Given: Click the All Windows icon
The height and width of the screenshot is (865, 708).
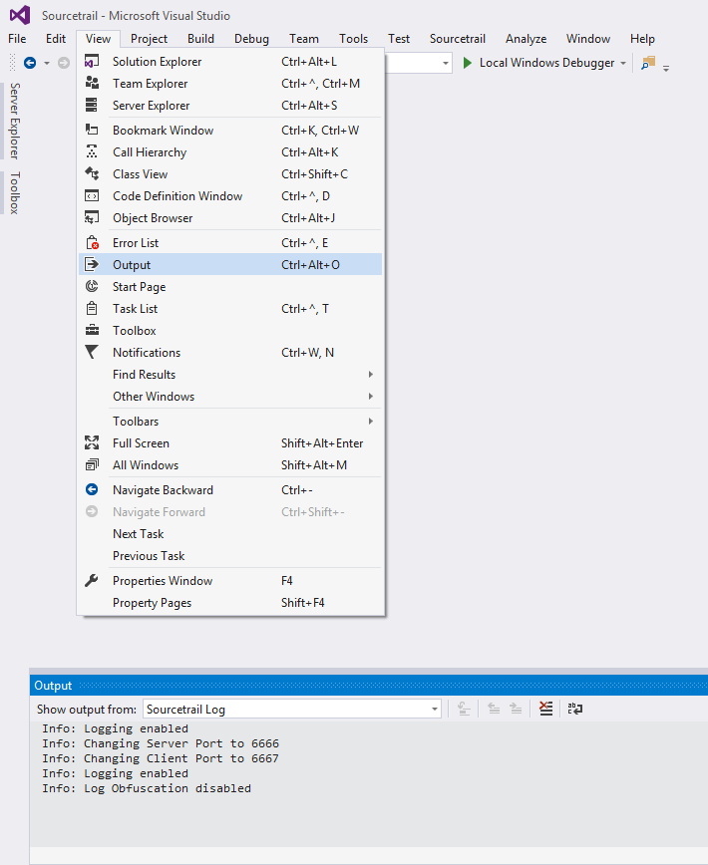Looking at the screenshot, I should [x=92, y=464].
